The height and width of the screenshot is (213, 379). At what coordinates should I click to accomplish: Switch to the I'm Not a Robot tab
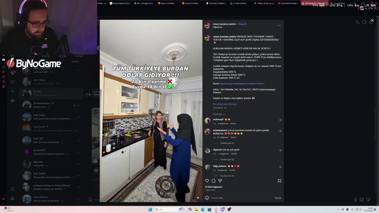pos(240,3)
